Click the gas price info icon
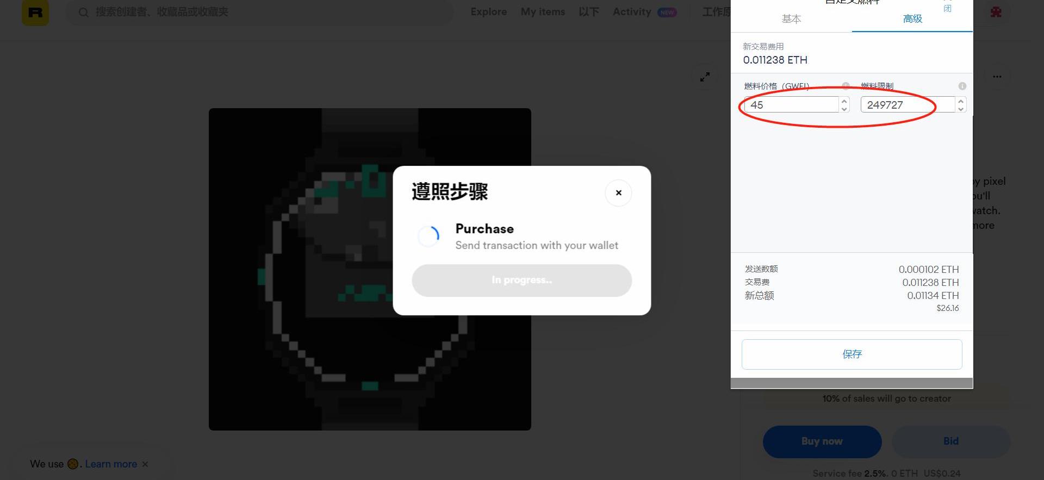The image size is (1044, 480). click(x=846, y=86)
